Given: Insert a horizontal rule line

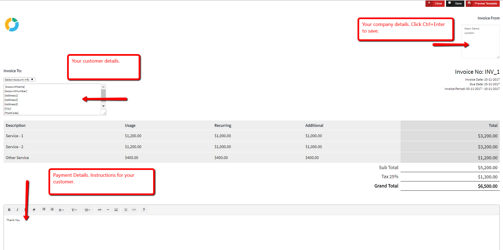Looking at the screenshot, I should [x=108, y=210].
